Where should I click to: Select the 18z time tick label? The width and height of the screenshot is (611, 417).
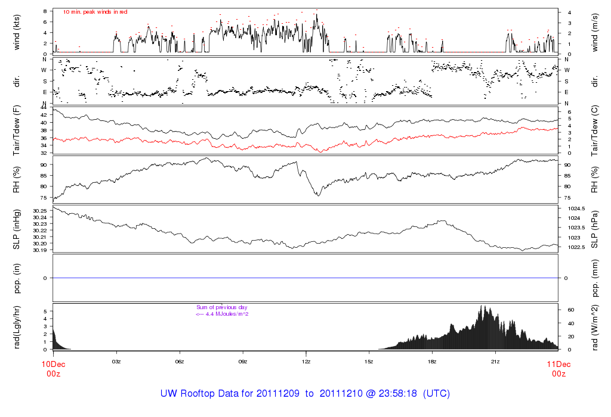click(x=433, y=362)
